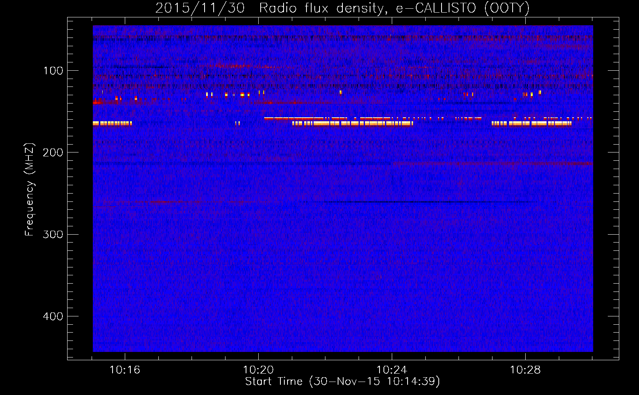The width and height of the screenshot is (639, 395).
Task: Click the '400' frequency tick label
Action: (53, 316)
